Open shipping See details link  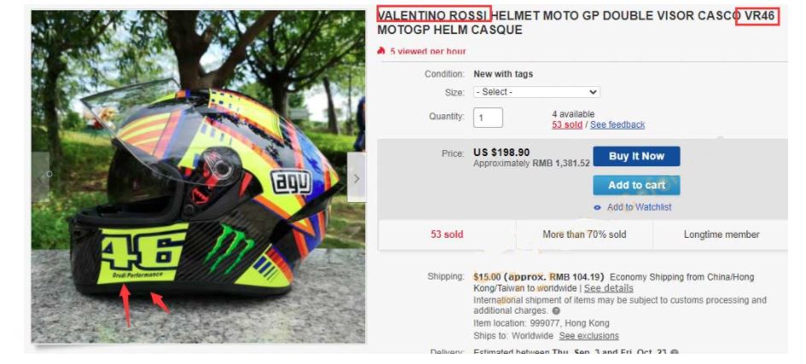609,288
